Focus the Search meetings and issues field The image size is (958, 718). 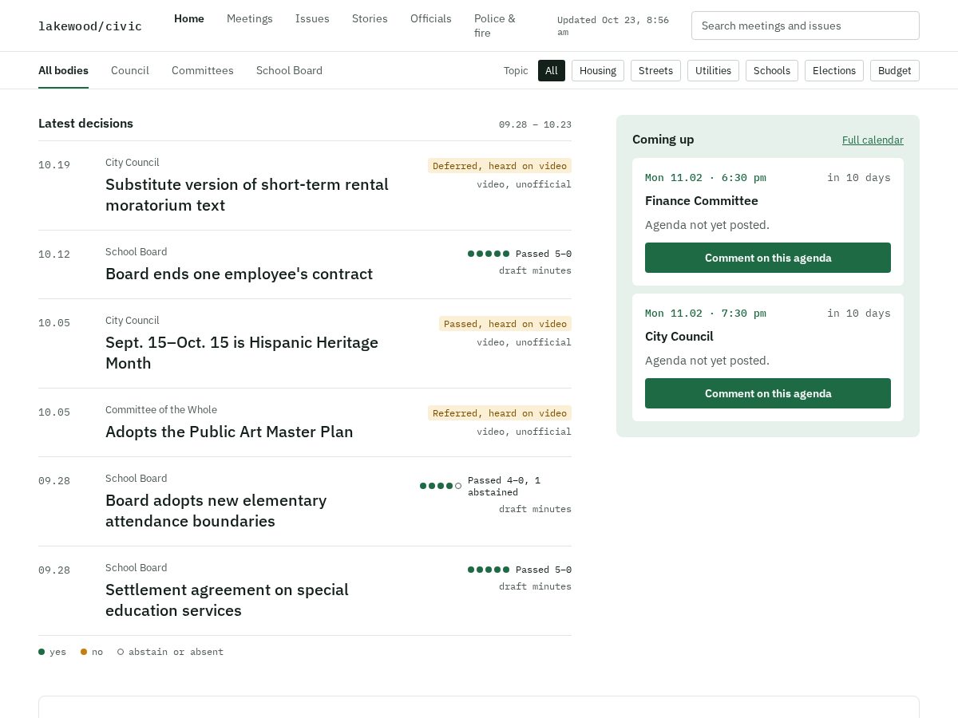click(806, 26)
